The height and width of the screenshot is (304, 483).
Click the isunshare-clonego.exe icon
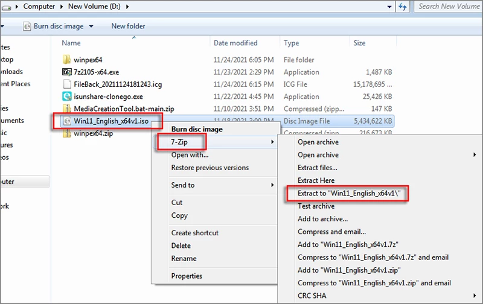[x=67, y=97]
